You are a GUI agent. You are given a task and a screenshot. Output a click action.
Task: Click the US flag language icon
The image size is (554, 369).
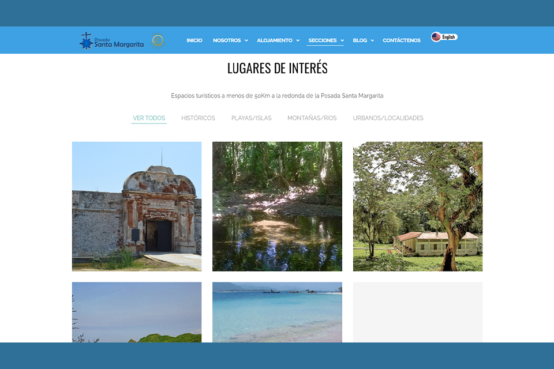pos(436,37)
